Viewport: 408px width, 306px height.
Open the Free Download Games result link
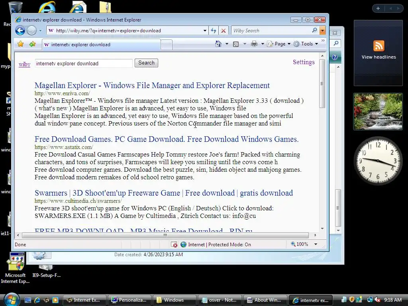167,139
